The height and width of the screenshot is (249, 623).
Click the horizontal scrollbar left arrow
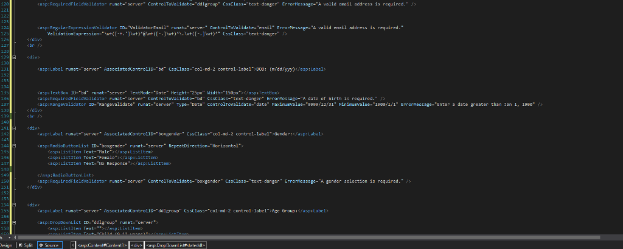pyautogui.click(x=15, y=237)
